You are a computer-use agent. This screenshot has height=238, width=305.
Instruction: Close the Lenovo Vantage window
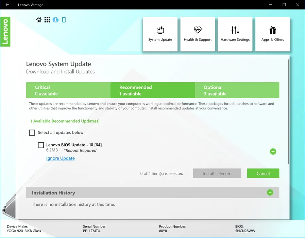point(298,5)
